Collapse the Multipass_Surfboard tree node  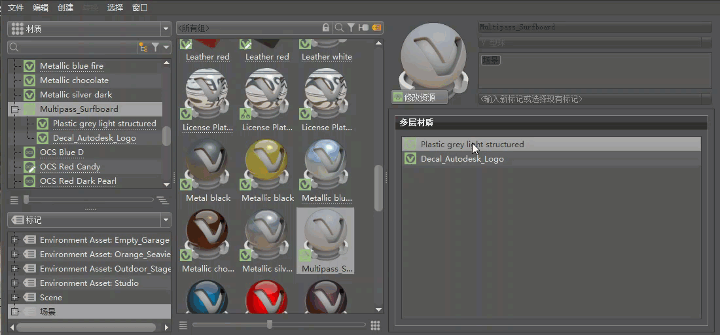click(x=14, y=109)
